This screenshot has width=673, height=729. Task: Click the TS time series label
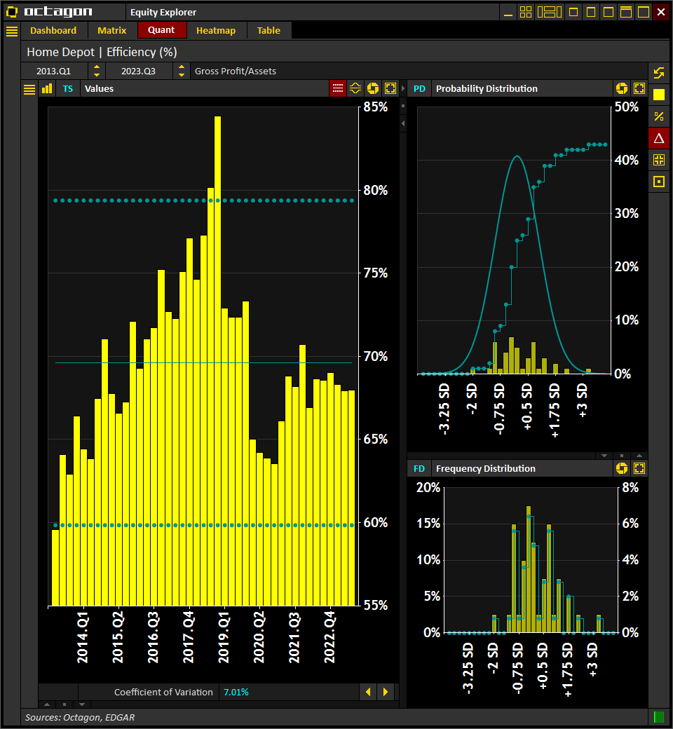click(x=68, y=89)
